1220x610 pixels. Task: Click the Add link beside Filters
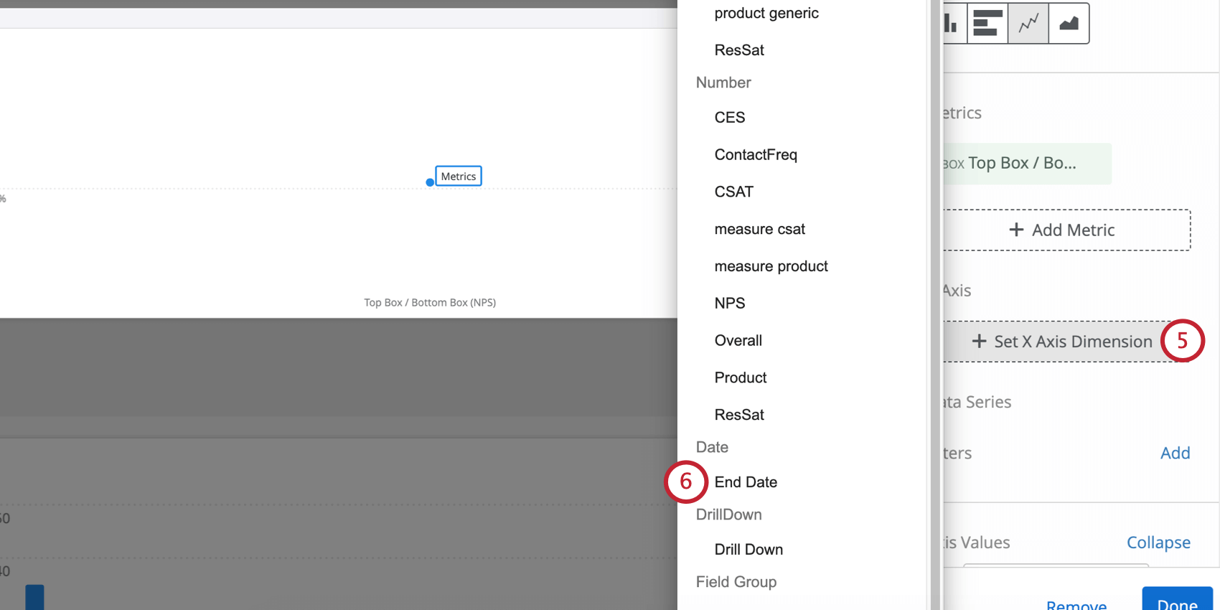1175,453
